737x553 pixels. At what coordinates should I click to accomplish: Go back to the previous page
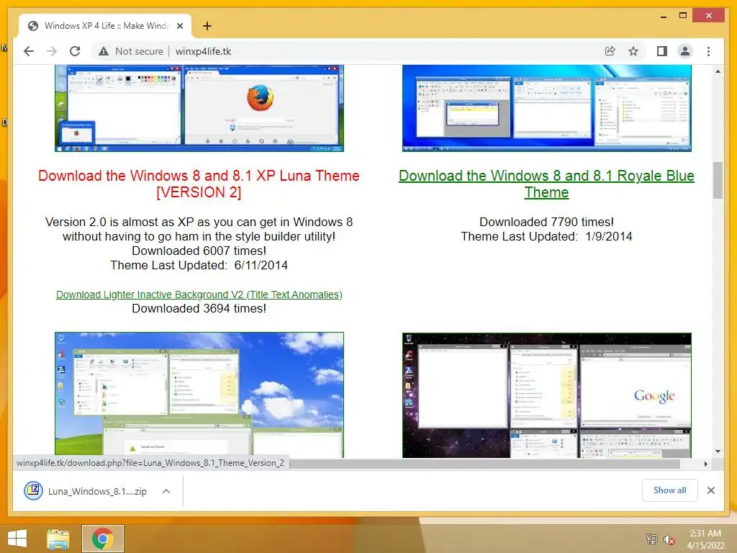pos(29,51)
